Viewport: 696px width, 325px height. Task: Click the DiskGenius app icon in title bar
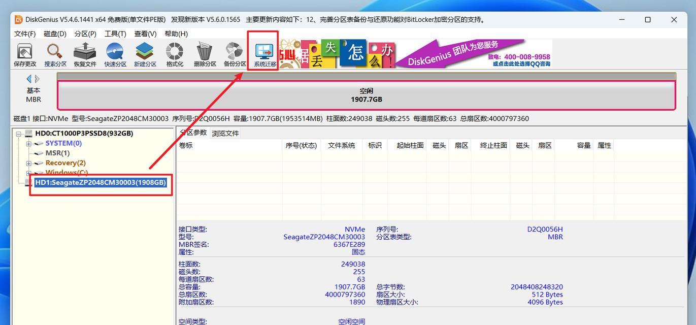[x=18, y=20]
